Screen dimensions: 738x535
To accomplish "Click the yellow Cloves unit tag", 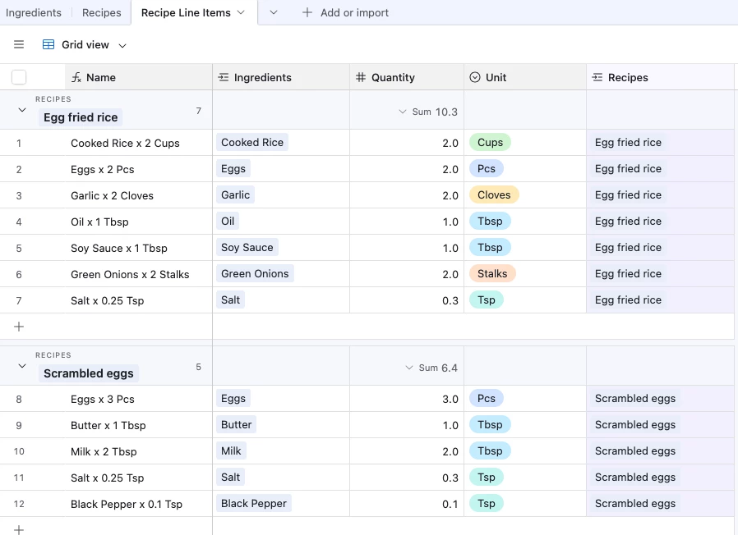I will point(493,195).
